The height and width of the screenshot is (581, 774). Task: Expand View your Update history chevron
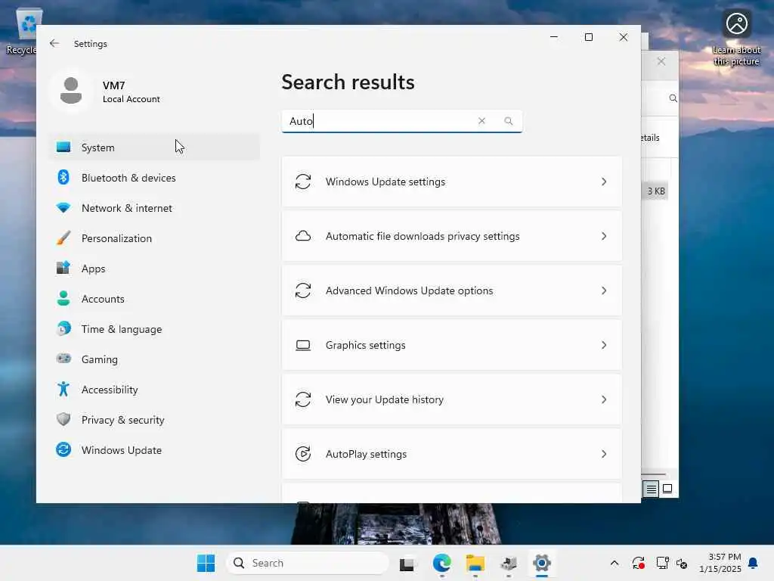tap(604, 399)
